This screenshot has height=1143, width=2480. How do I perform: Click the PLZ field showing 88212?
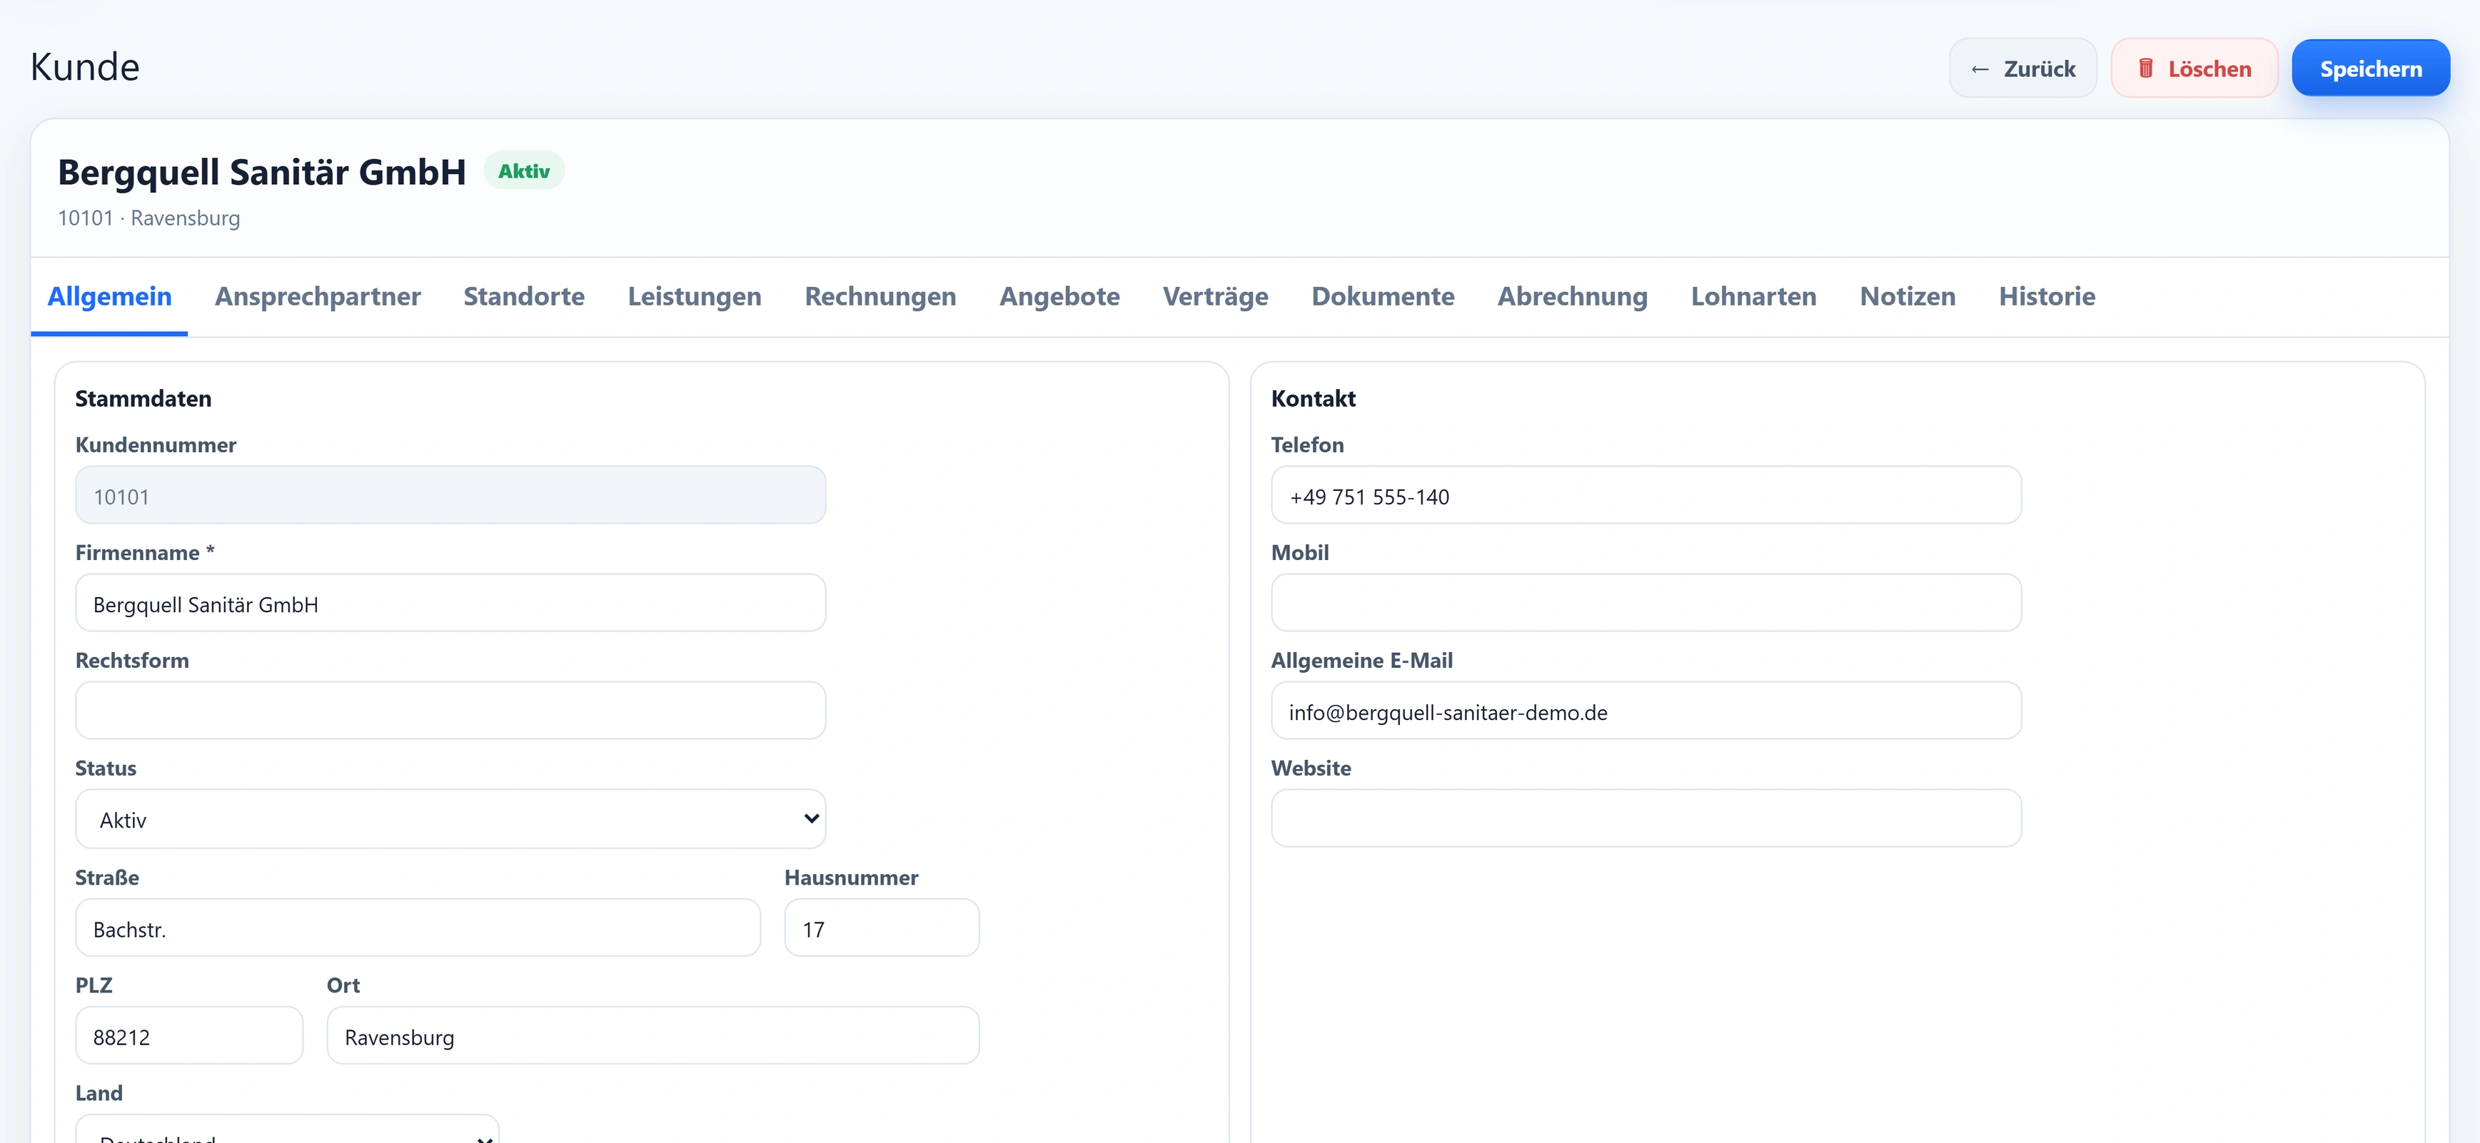point(190,1036)
